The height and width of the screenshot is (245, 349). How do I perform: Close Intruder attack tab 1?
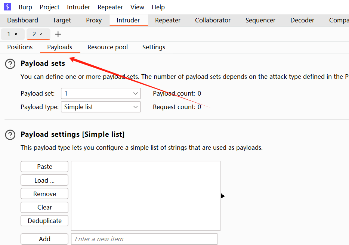16,34
